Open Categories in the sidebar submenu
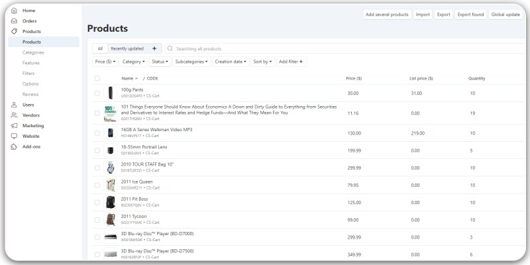530x265 pixels. pos(33,52)
